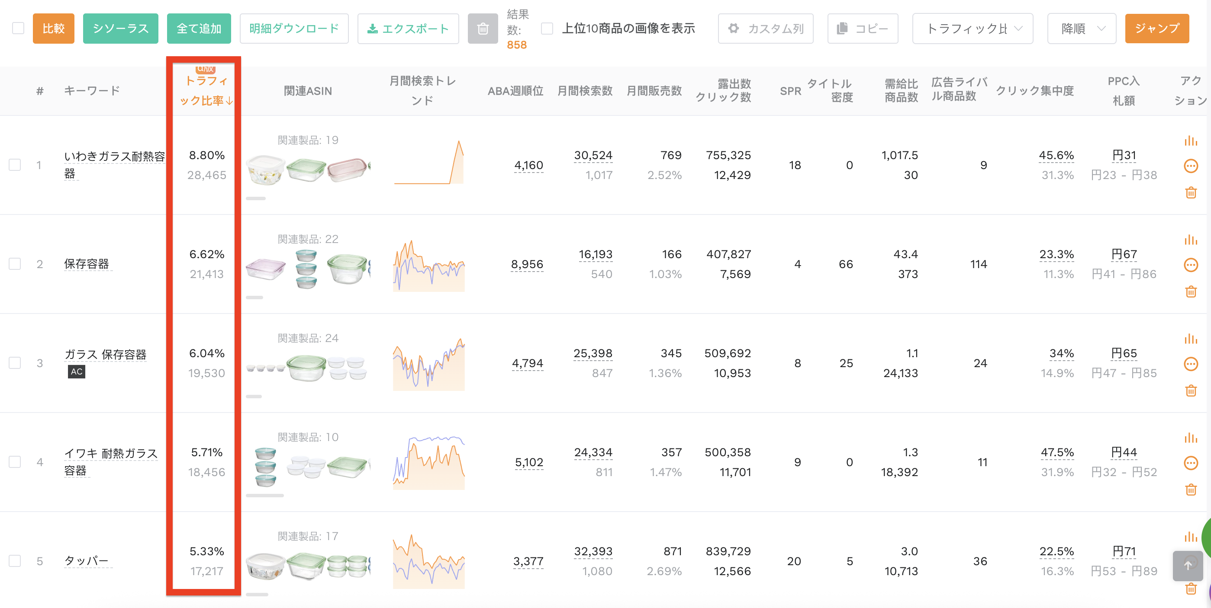Open the トラフィック比 sort field dropdown
The width and height of the screenshot is (1211, 608).
click(972, 29)
